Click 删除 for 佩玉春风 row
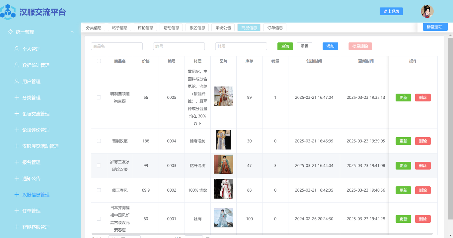This screenshot has width=453, height=238. click(423, 190)
